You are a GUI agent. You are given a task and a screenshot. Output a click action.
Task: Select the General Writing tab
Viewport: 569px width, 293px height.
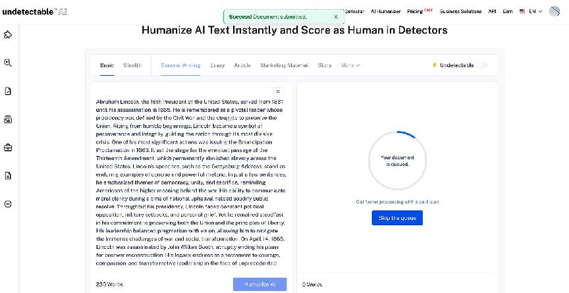click(180, 65)
